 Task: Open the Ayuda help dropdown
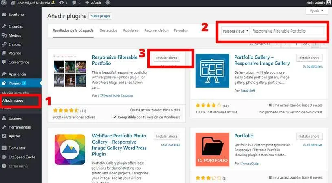pos(317,11)
